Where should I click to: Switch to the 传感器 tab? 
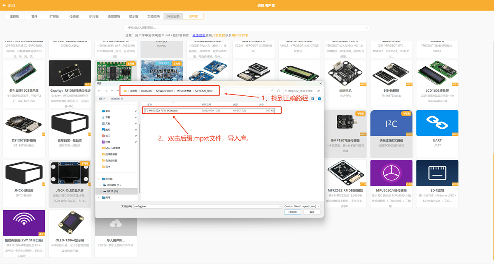tap(74, 16)
